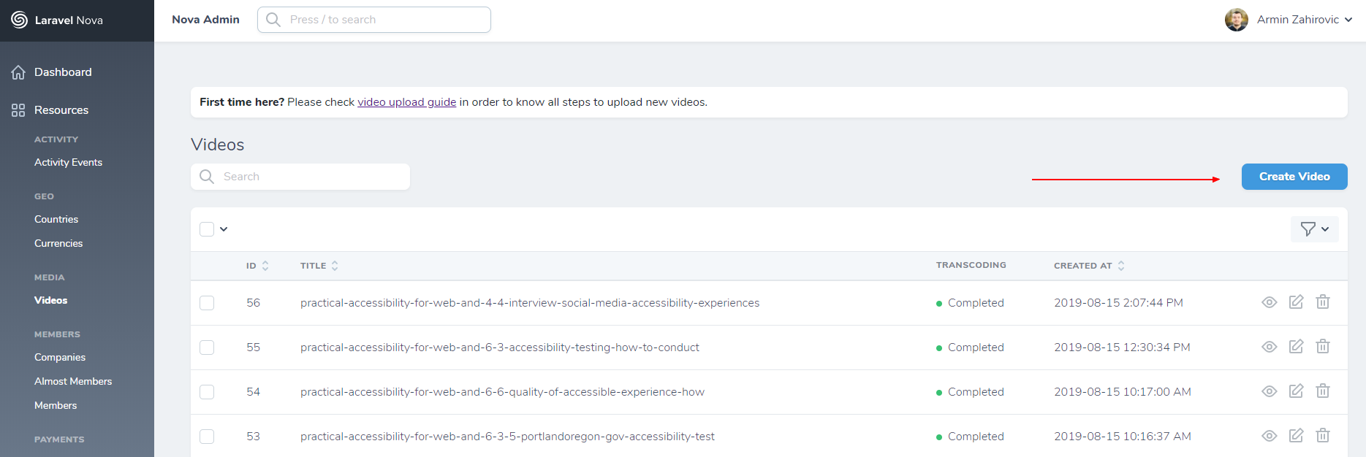Open Companies in sidebar
The width and height of the screenshot is (1366, 457).
click(60, 357)
